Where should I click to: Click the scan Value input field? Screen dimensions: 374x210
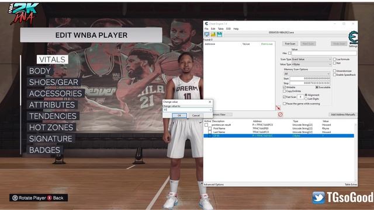coord(324,53)
